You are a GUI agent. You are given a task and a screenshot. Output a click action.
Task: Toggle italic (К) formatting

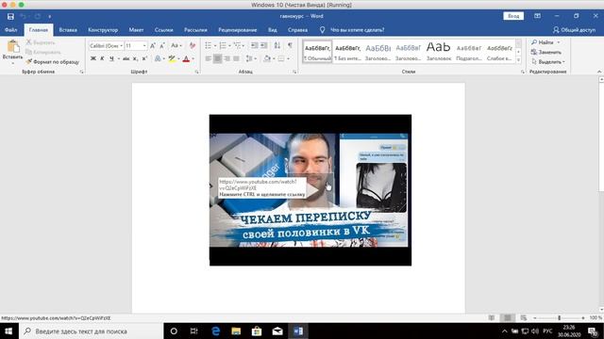(102, 58)
